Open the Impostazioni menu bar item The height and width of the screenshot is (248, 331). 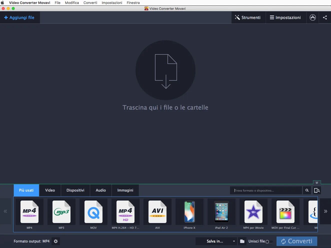[x=112, y=3]
